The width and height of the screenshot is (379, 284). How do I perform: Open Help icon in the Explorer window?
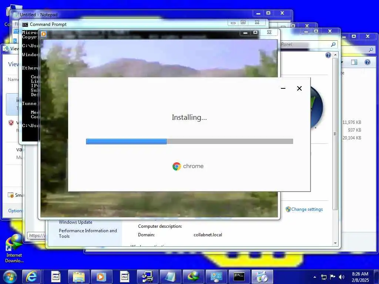point(368,62)
